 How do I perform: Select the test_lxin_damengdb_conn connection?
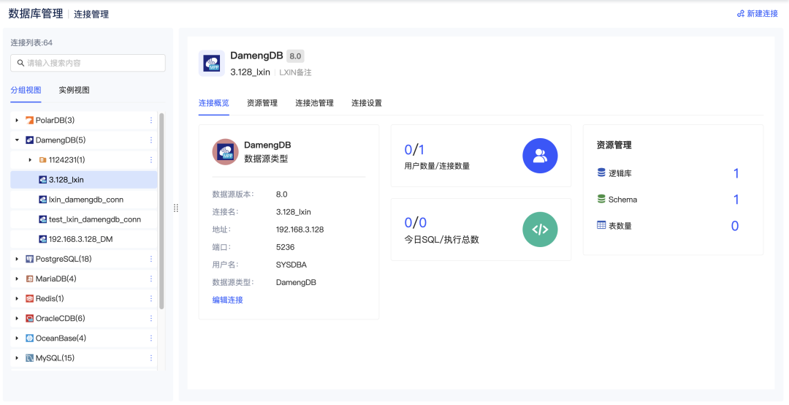pos(83,219)
